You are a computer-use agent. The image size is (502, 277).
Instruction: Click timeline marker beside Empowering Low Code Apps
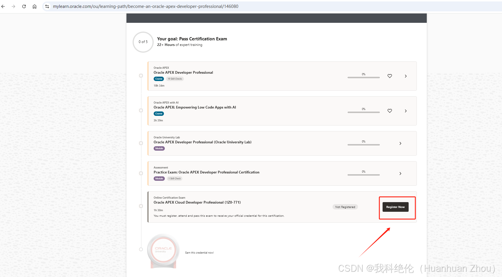(141, 111)
